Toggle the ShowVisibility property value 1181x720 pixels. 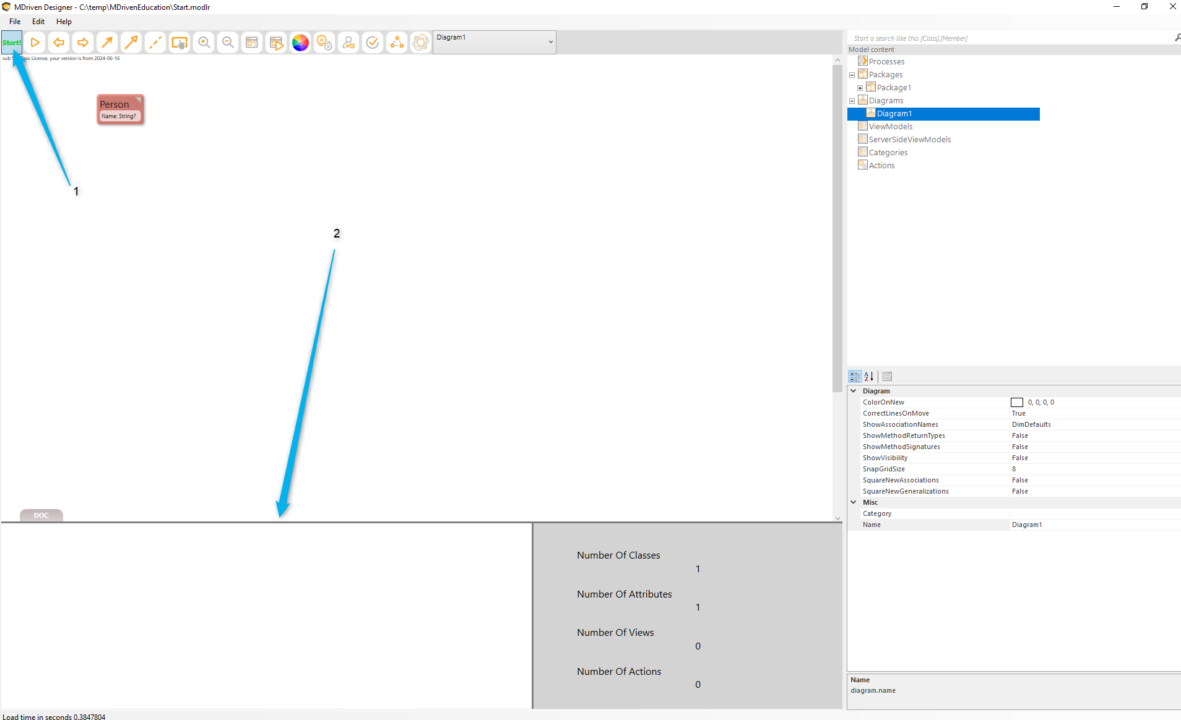pyautogui.click(x=1019, y=458)
